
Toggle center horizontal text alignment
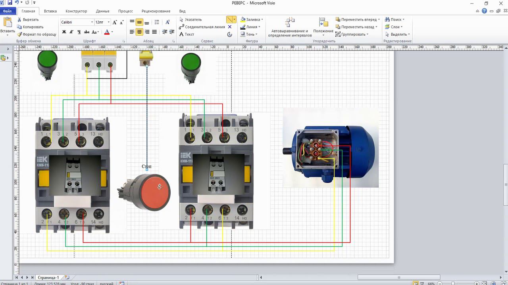[139, 32]
